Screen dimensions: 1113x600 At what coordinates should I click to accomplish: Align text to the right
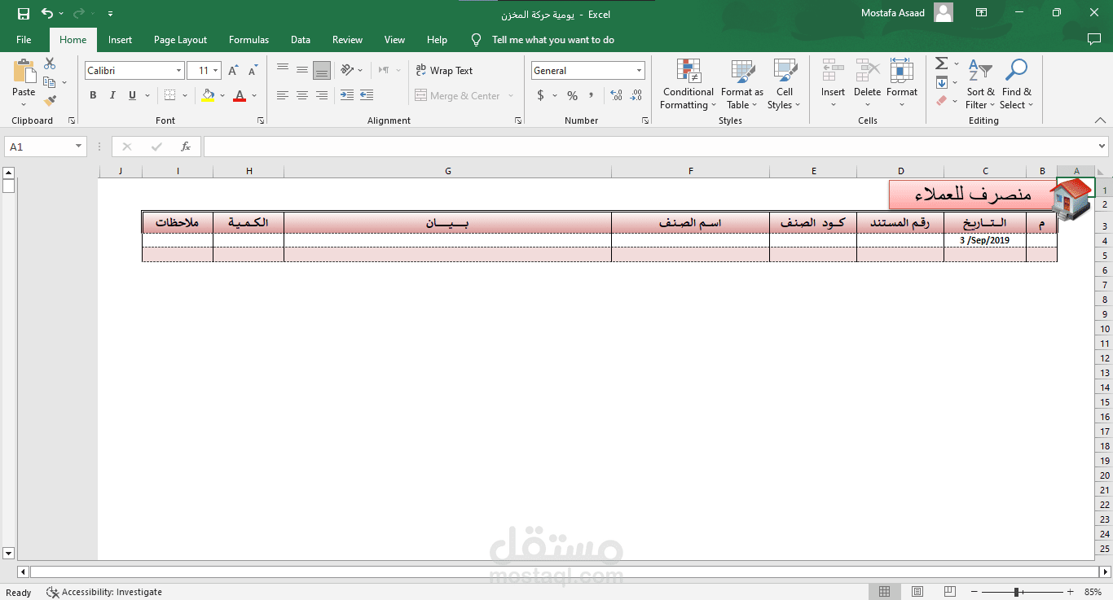coord(322,95)
